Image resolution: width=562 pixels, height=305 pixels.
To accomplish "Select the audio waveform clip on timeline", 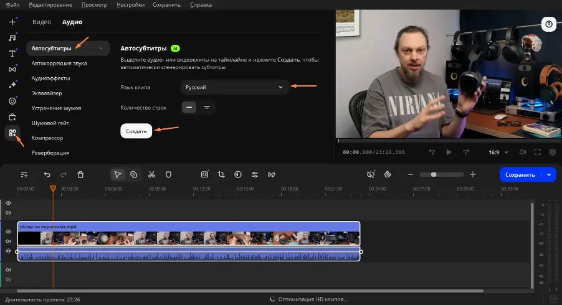I will 189,253.
